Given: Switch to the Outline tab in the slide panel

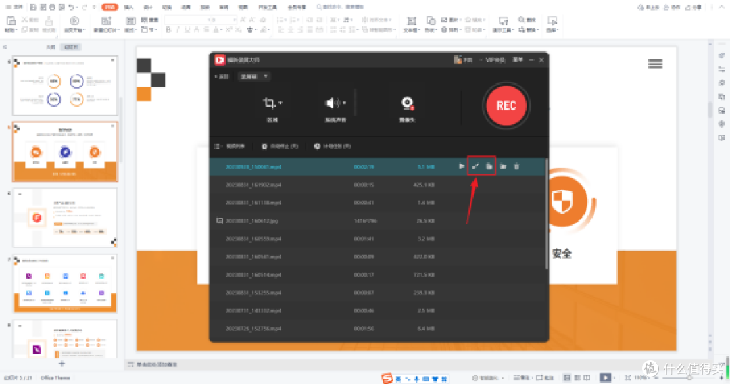Looking at the screenshot, I should (x=51, y=47).
